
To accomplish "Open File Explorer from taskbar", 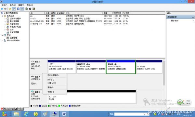I will (16, 114).
